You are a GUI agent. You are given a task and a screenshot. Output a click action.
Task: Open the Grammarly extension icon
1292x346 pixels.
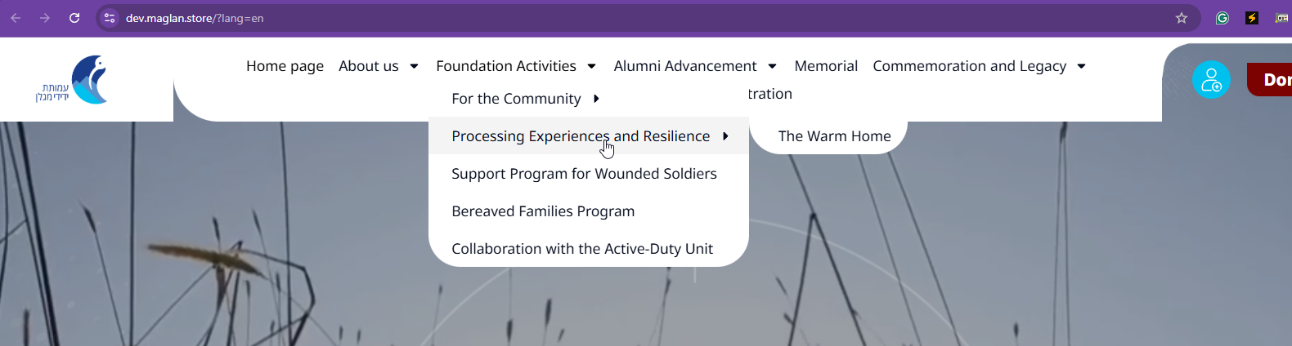[x=1222, y=18]
